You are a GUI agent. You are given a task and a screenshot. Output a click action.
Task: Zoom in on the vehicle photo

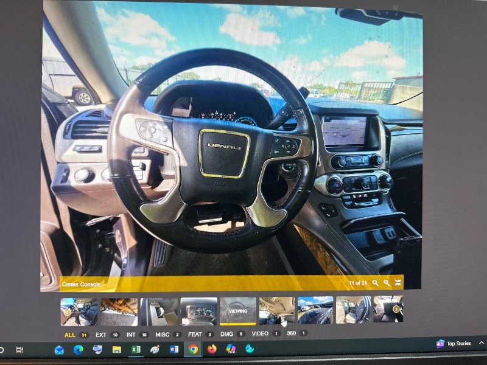[x=387, y=282]
